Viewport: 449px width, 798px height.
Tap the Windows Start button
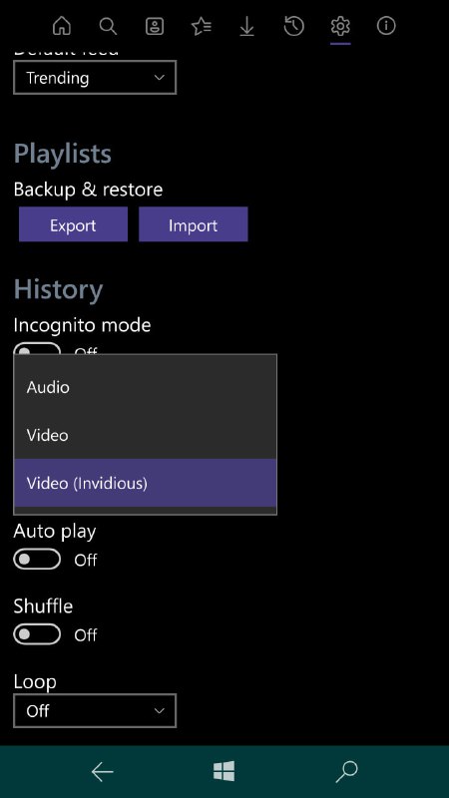click(x=224, y=772)
